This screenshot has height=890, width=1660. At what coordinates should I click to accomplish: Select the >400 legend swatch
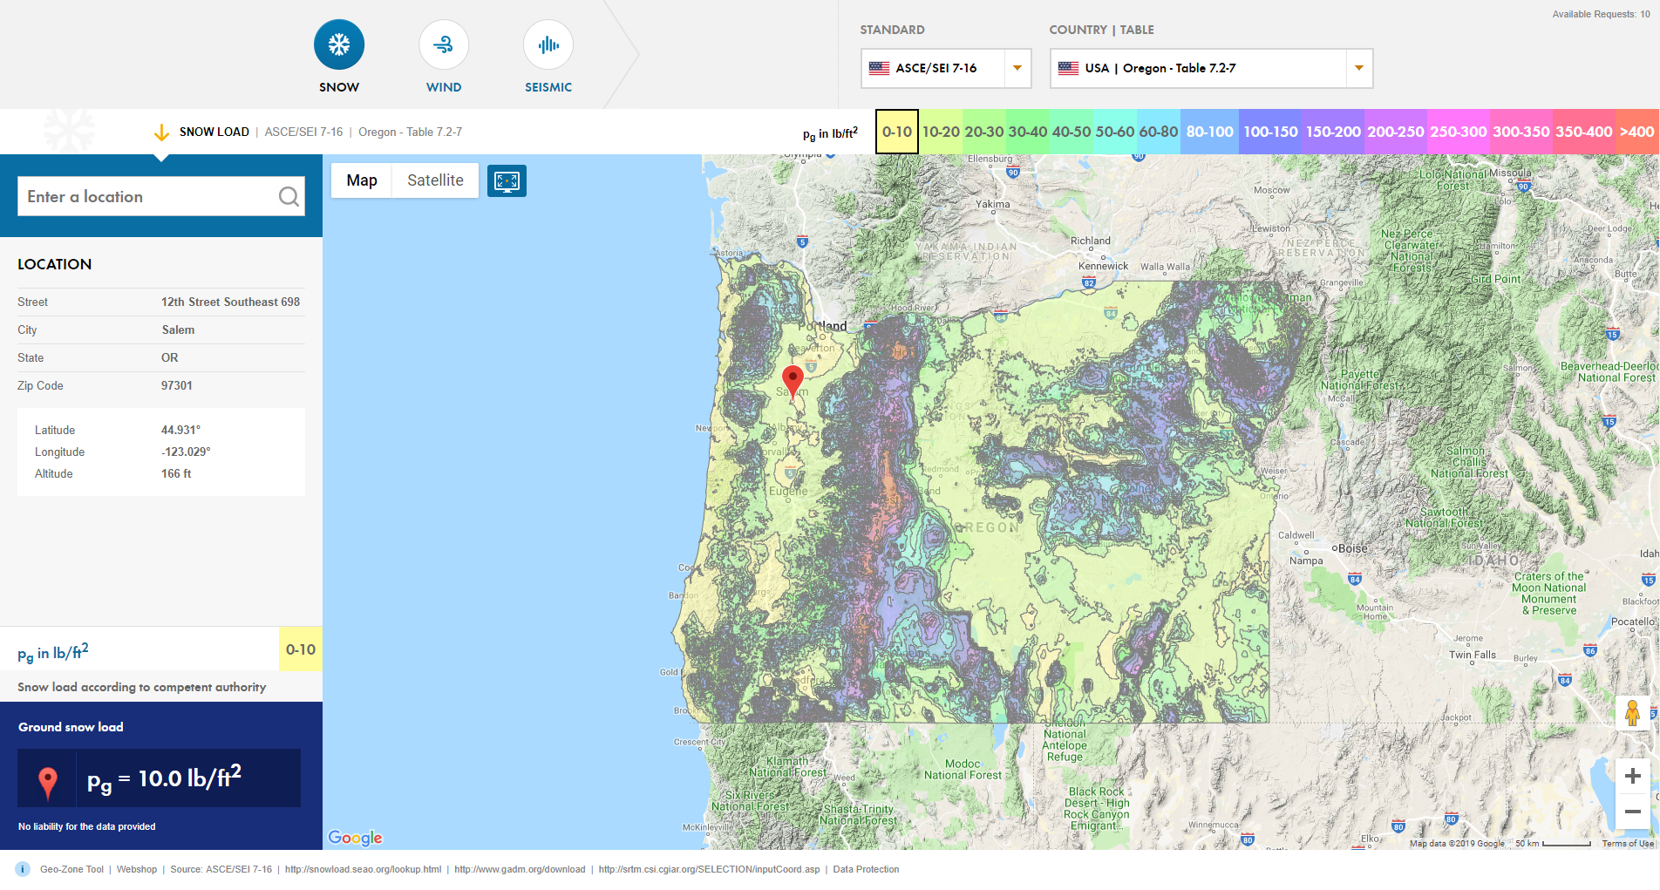[x=1637, y=132]
